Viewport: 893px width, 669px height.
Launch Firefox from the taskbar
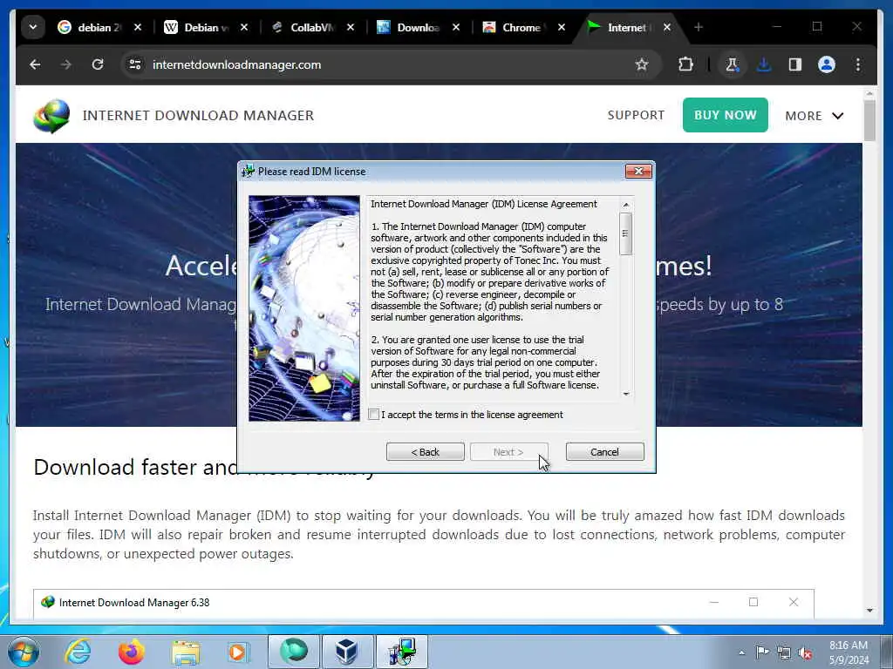(x=132, y=652)
